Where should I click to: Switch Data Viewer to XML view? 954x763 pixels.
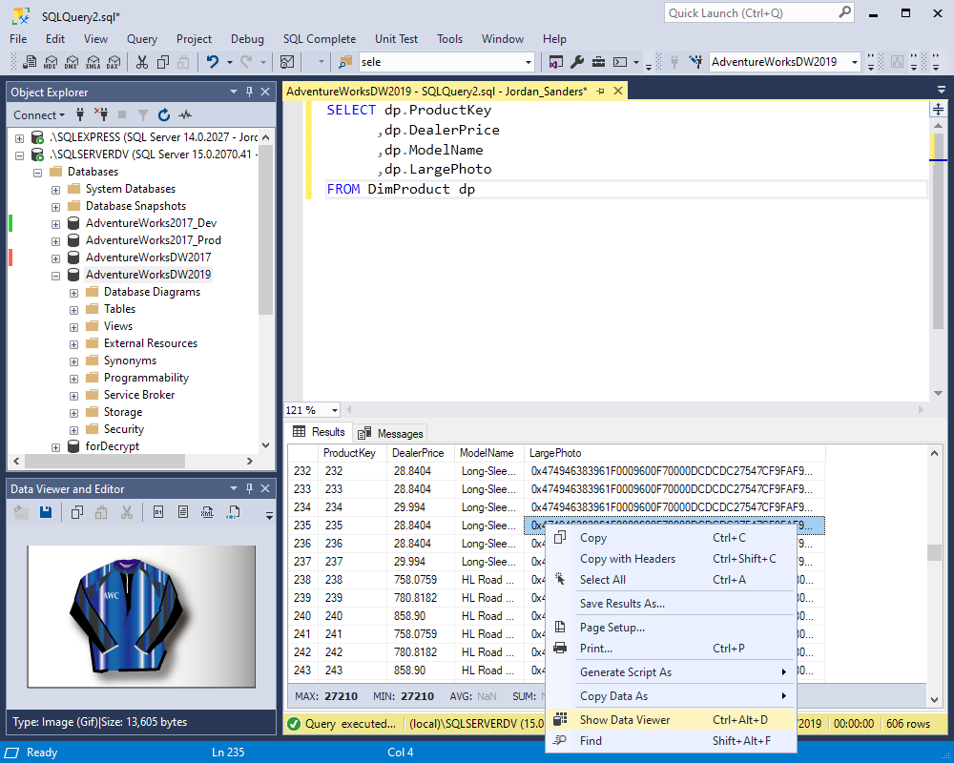207,512
